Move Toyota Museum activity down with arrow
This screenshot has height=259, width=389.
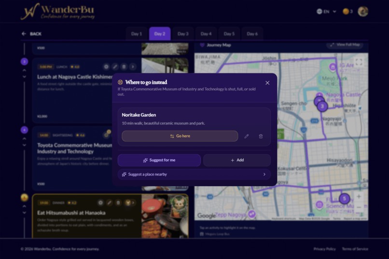point(24,145)
